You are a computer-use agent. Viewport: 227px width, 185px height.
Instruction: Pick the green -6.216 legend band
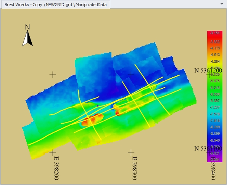click(215, 88)
